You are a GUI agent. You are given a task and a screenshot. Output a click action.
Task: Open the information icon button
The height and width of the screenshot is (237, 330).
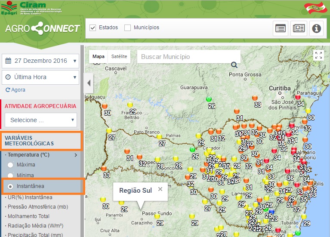click(x=316, y=28)
